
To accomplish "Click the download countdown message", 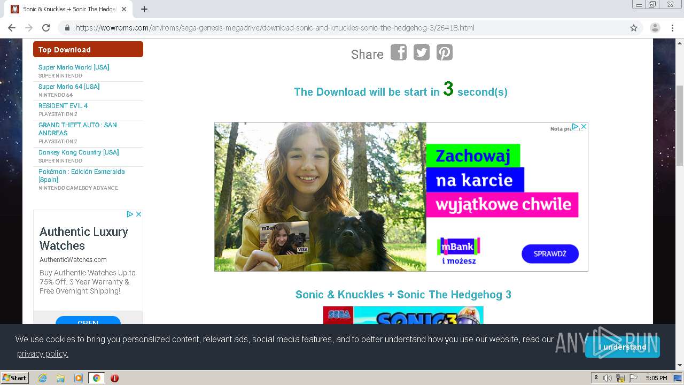I will click(x=401, y=90).
